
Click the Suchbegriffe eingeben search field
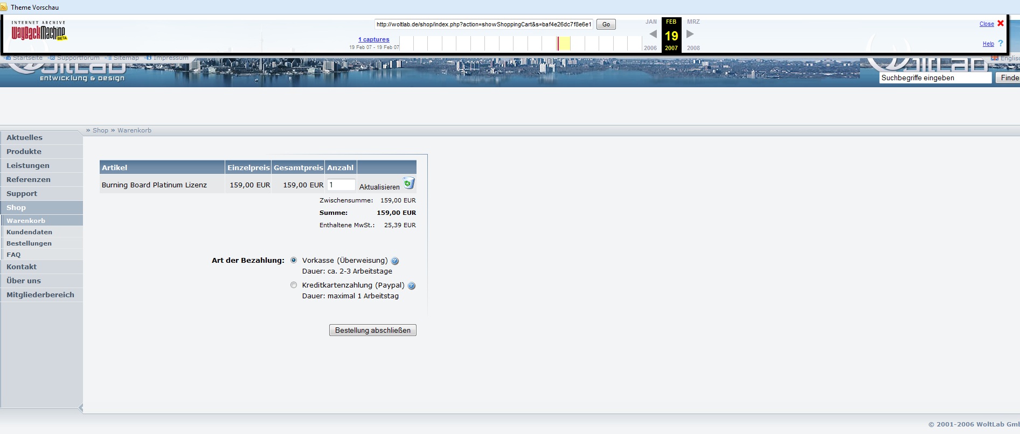[x=935, y=78]
